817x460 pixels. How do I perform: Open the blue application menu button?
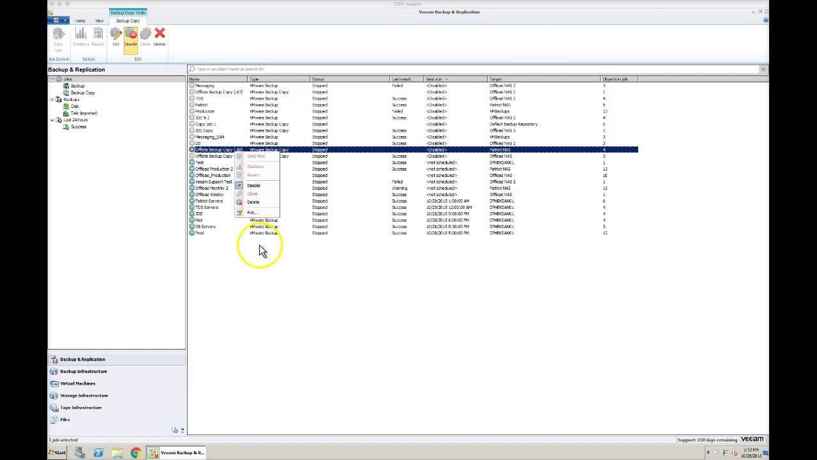(x=58, y=20)
